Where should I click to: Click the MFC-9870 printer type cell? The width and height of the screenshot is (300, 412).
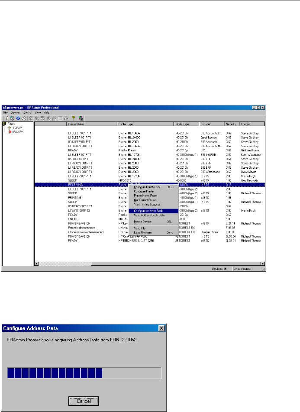pos(125,180)
